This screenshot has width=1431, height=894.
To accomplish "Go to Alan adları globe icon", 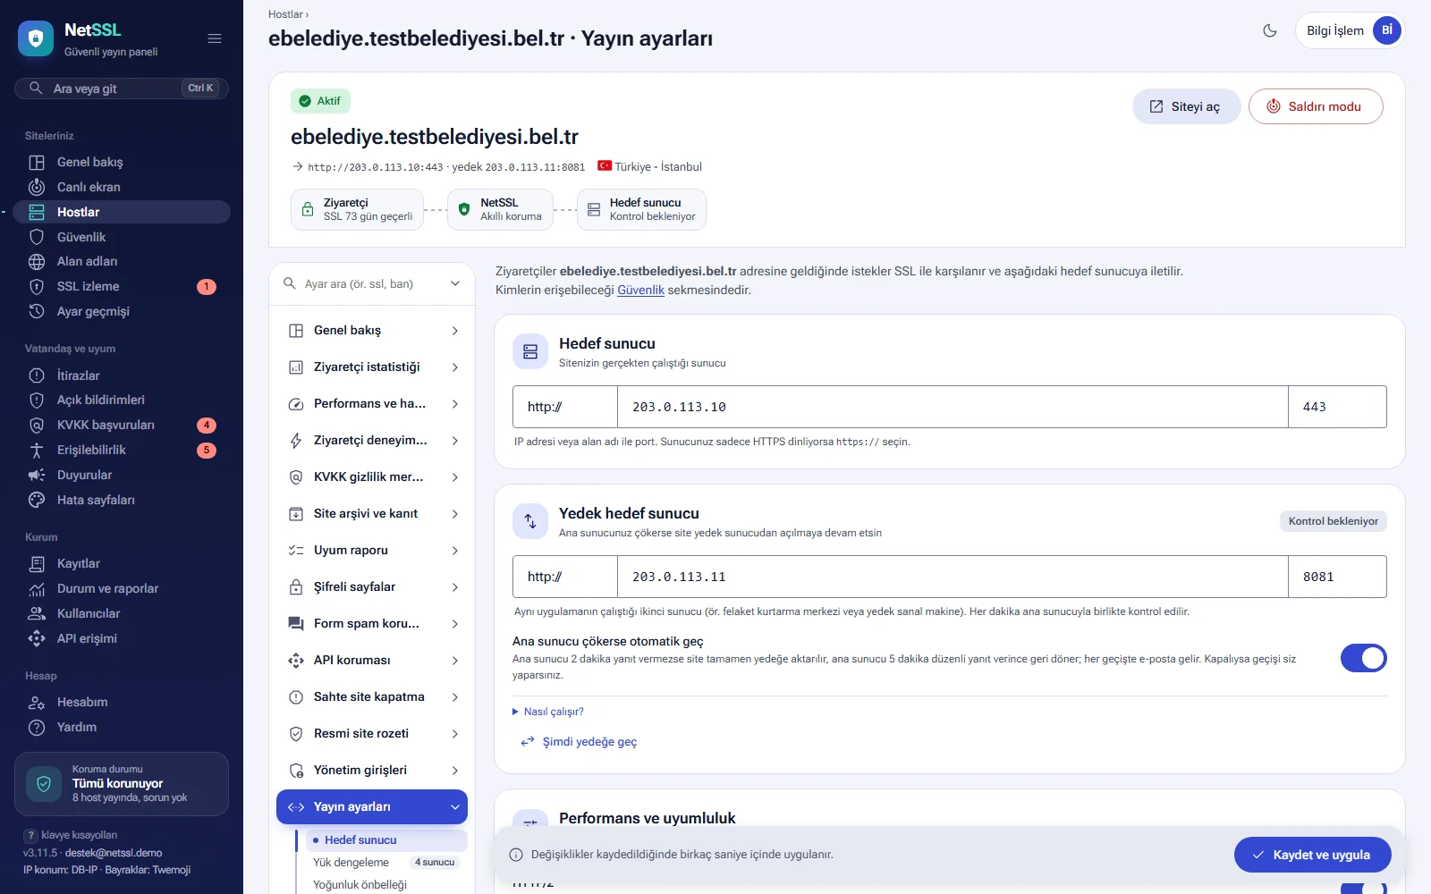I will pyautogui.click(x=37, y=261).
